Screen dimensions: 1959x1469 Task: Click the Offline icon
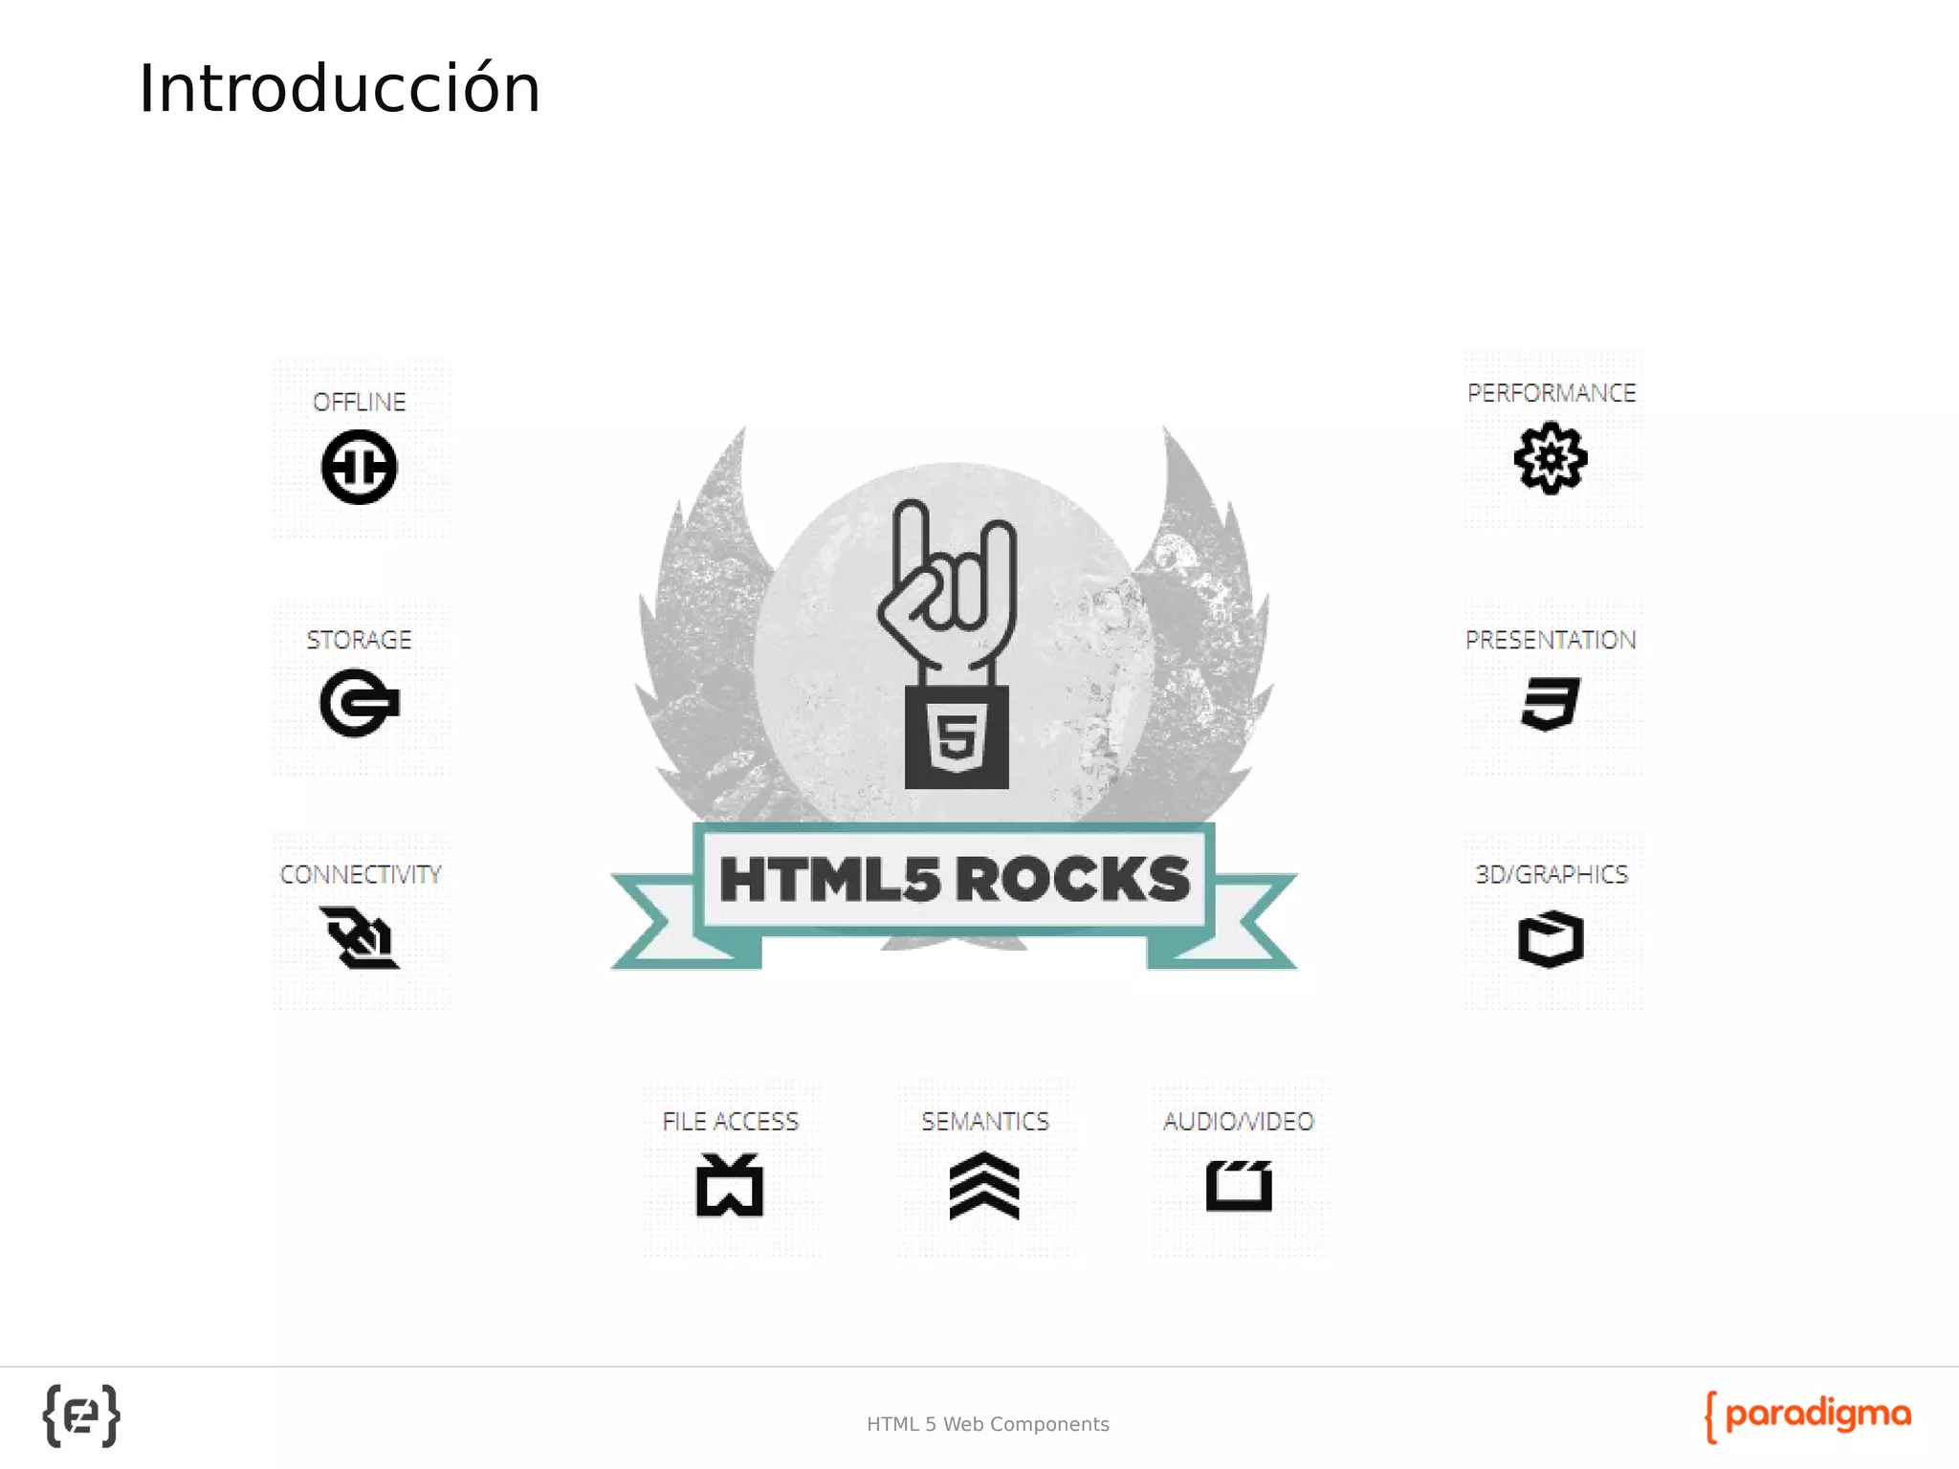[x=359, y=467]
